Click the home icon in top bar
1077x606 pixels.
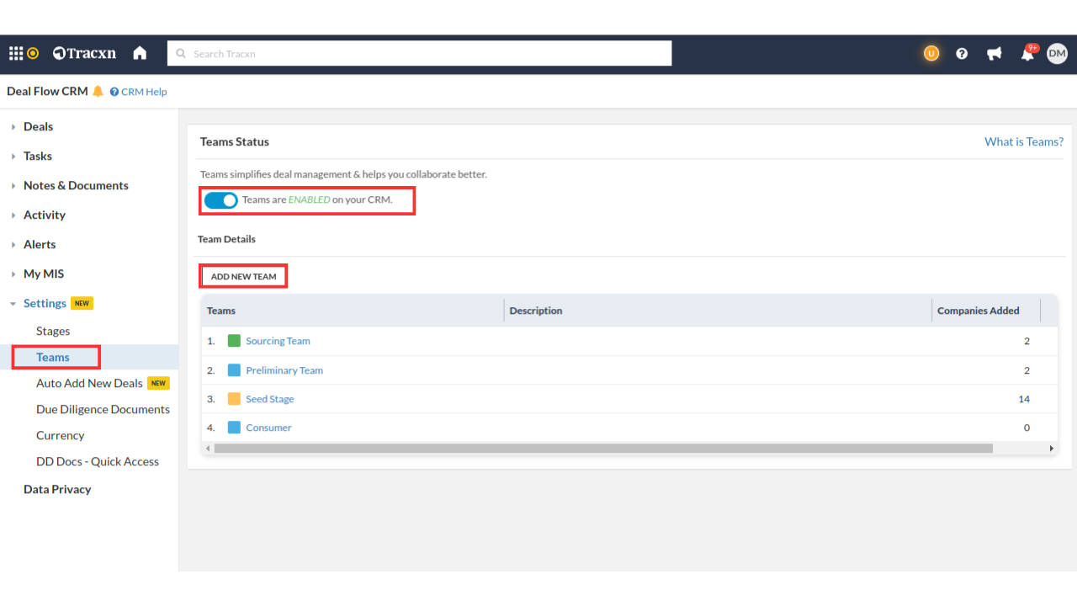[x=140, y=54]
